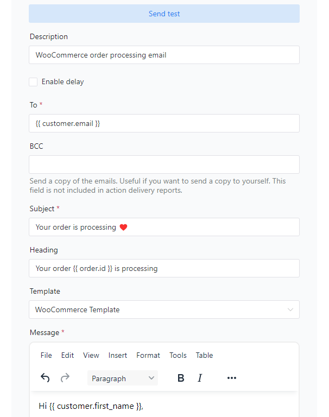Viewport: 329px width, 417px height.
Task: Reveal more toolbar options ellipsis
Action: [232, 378]
